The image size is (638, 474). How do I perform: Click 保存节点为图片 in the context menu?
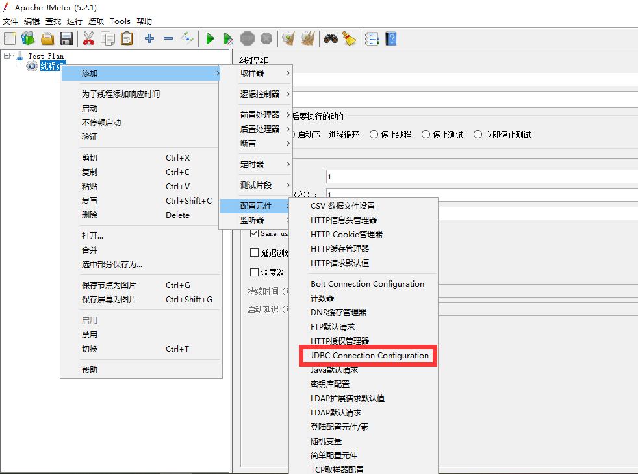click(x=109, y=285)
